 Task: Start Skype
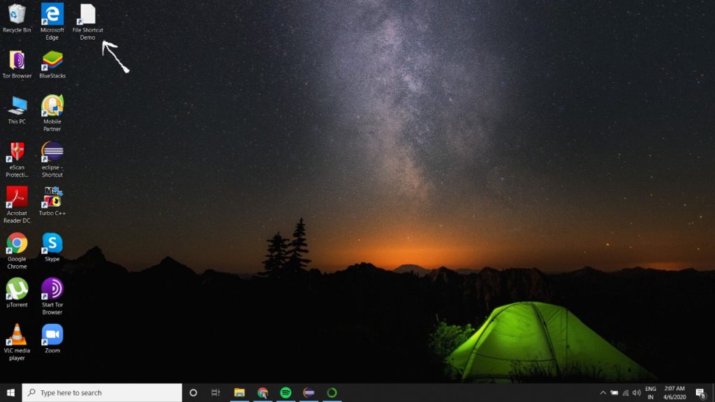click(x=52, y=244)
